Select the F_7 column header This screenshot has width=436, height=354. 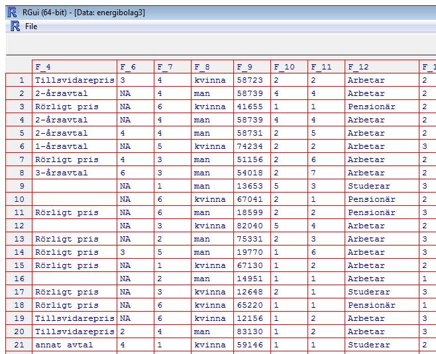172,67
